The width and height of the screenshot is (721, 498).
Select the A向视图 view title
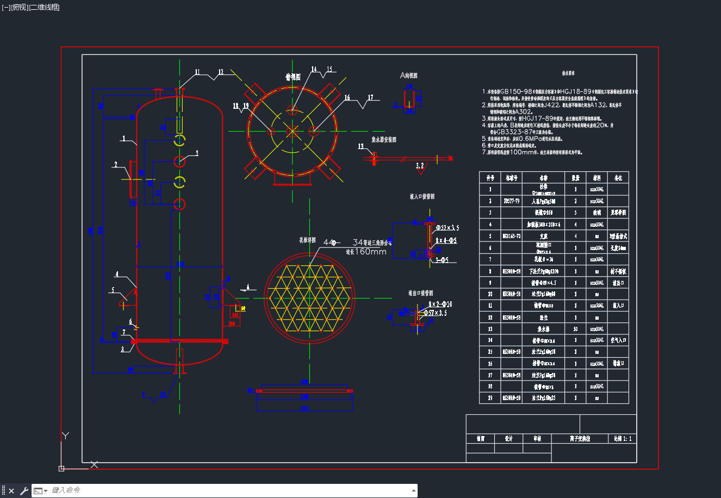pyautogui.click(x=409, y=76)
